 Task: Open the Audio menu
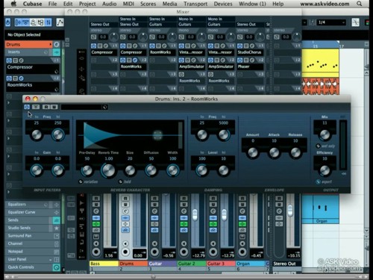(x=110, y=4)
